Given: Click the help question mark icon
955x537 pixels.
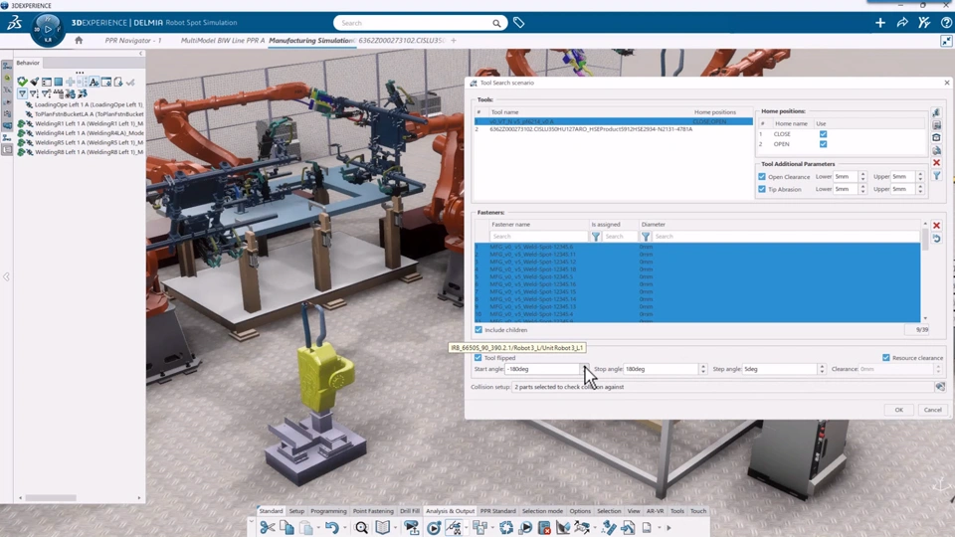Looking at the screenshot, I should pyautogui.click(x=946, y=23).
